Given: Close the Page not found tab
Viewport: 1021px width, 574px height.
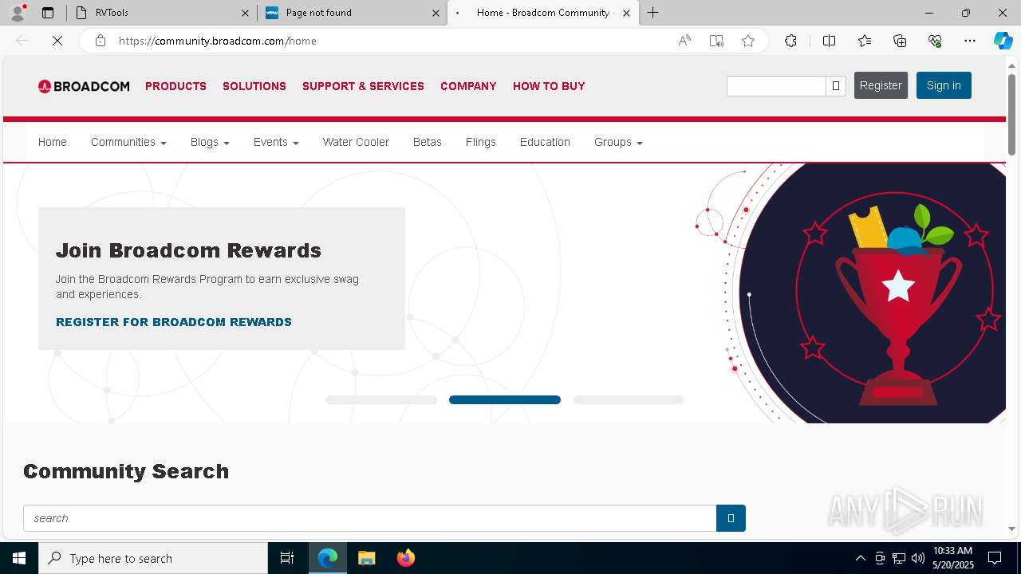Looking at the screenshot, I should (436, 13).
